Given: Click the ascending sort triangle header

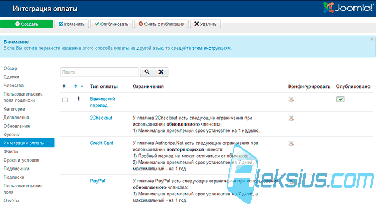Looking at the screenshot, I should (x=82, y=86).
